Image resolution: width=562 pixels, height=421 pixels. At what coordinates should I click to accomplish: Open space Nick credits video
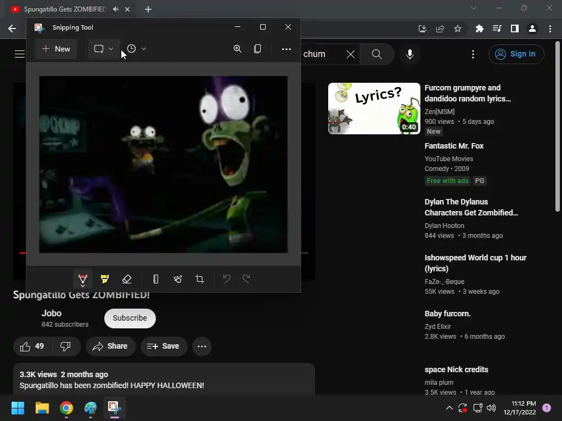(x=456, y=369)
